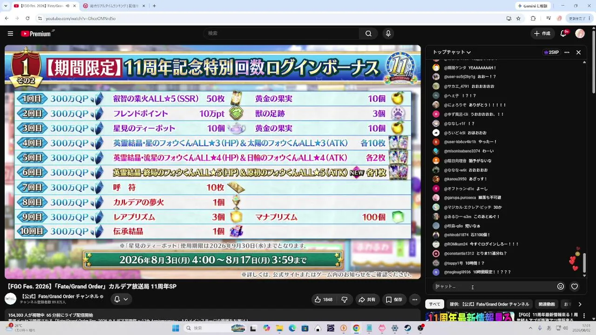
Task: Open the Copilot taskbar icon
Action: coord(266,328)
